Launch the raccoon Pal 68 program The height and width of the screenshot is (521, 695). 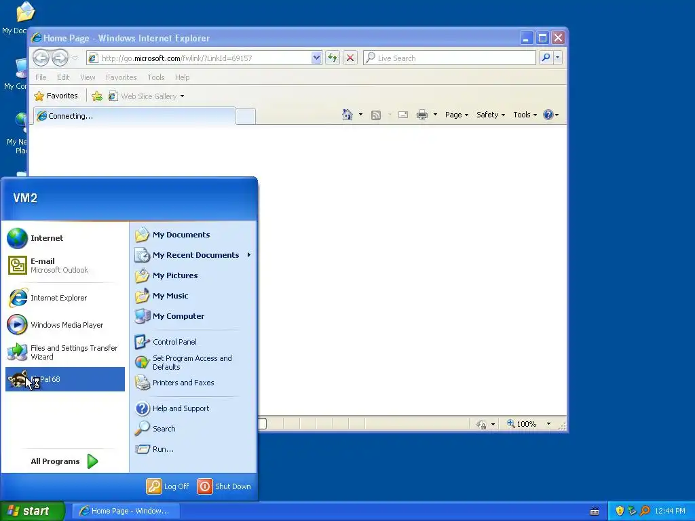tap(65, 379)
